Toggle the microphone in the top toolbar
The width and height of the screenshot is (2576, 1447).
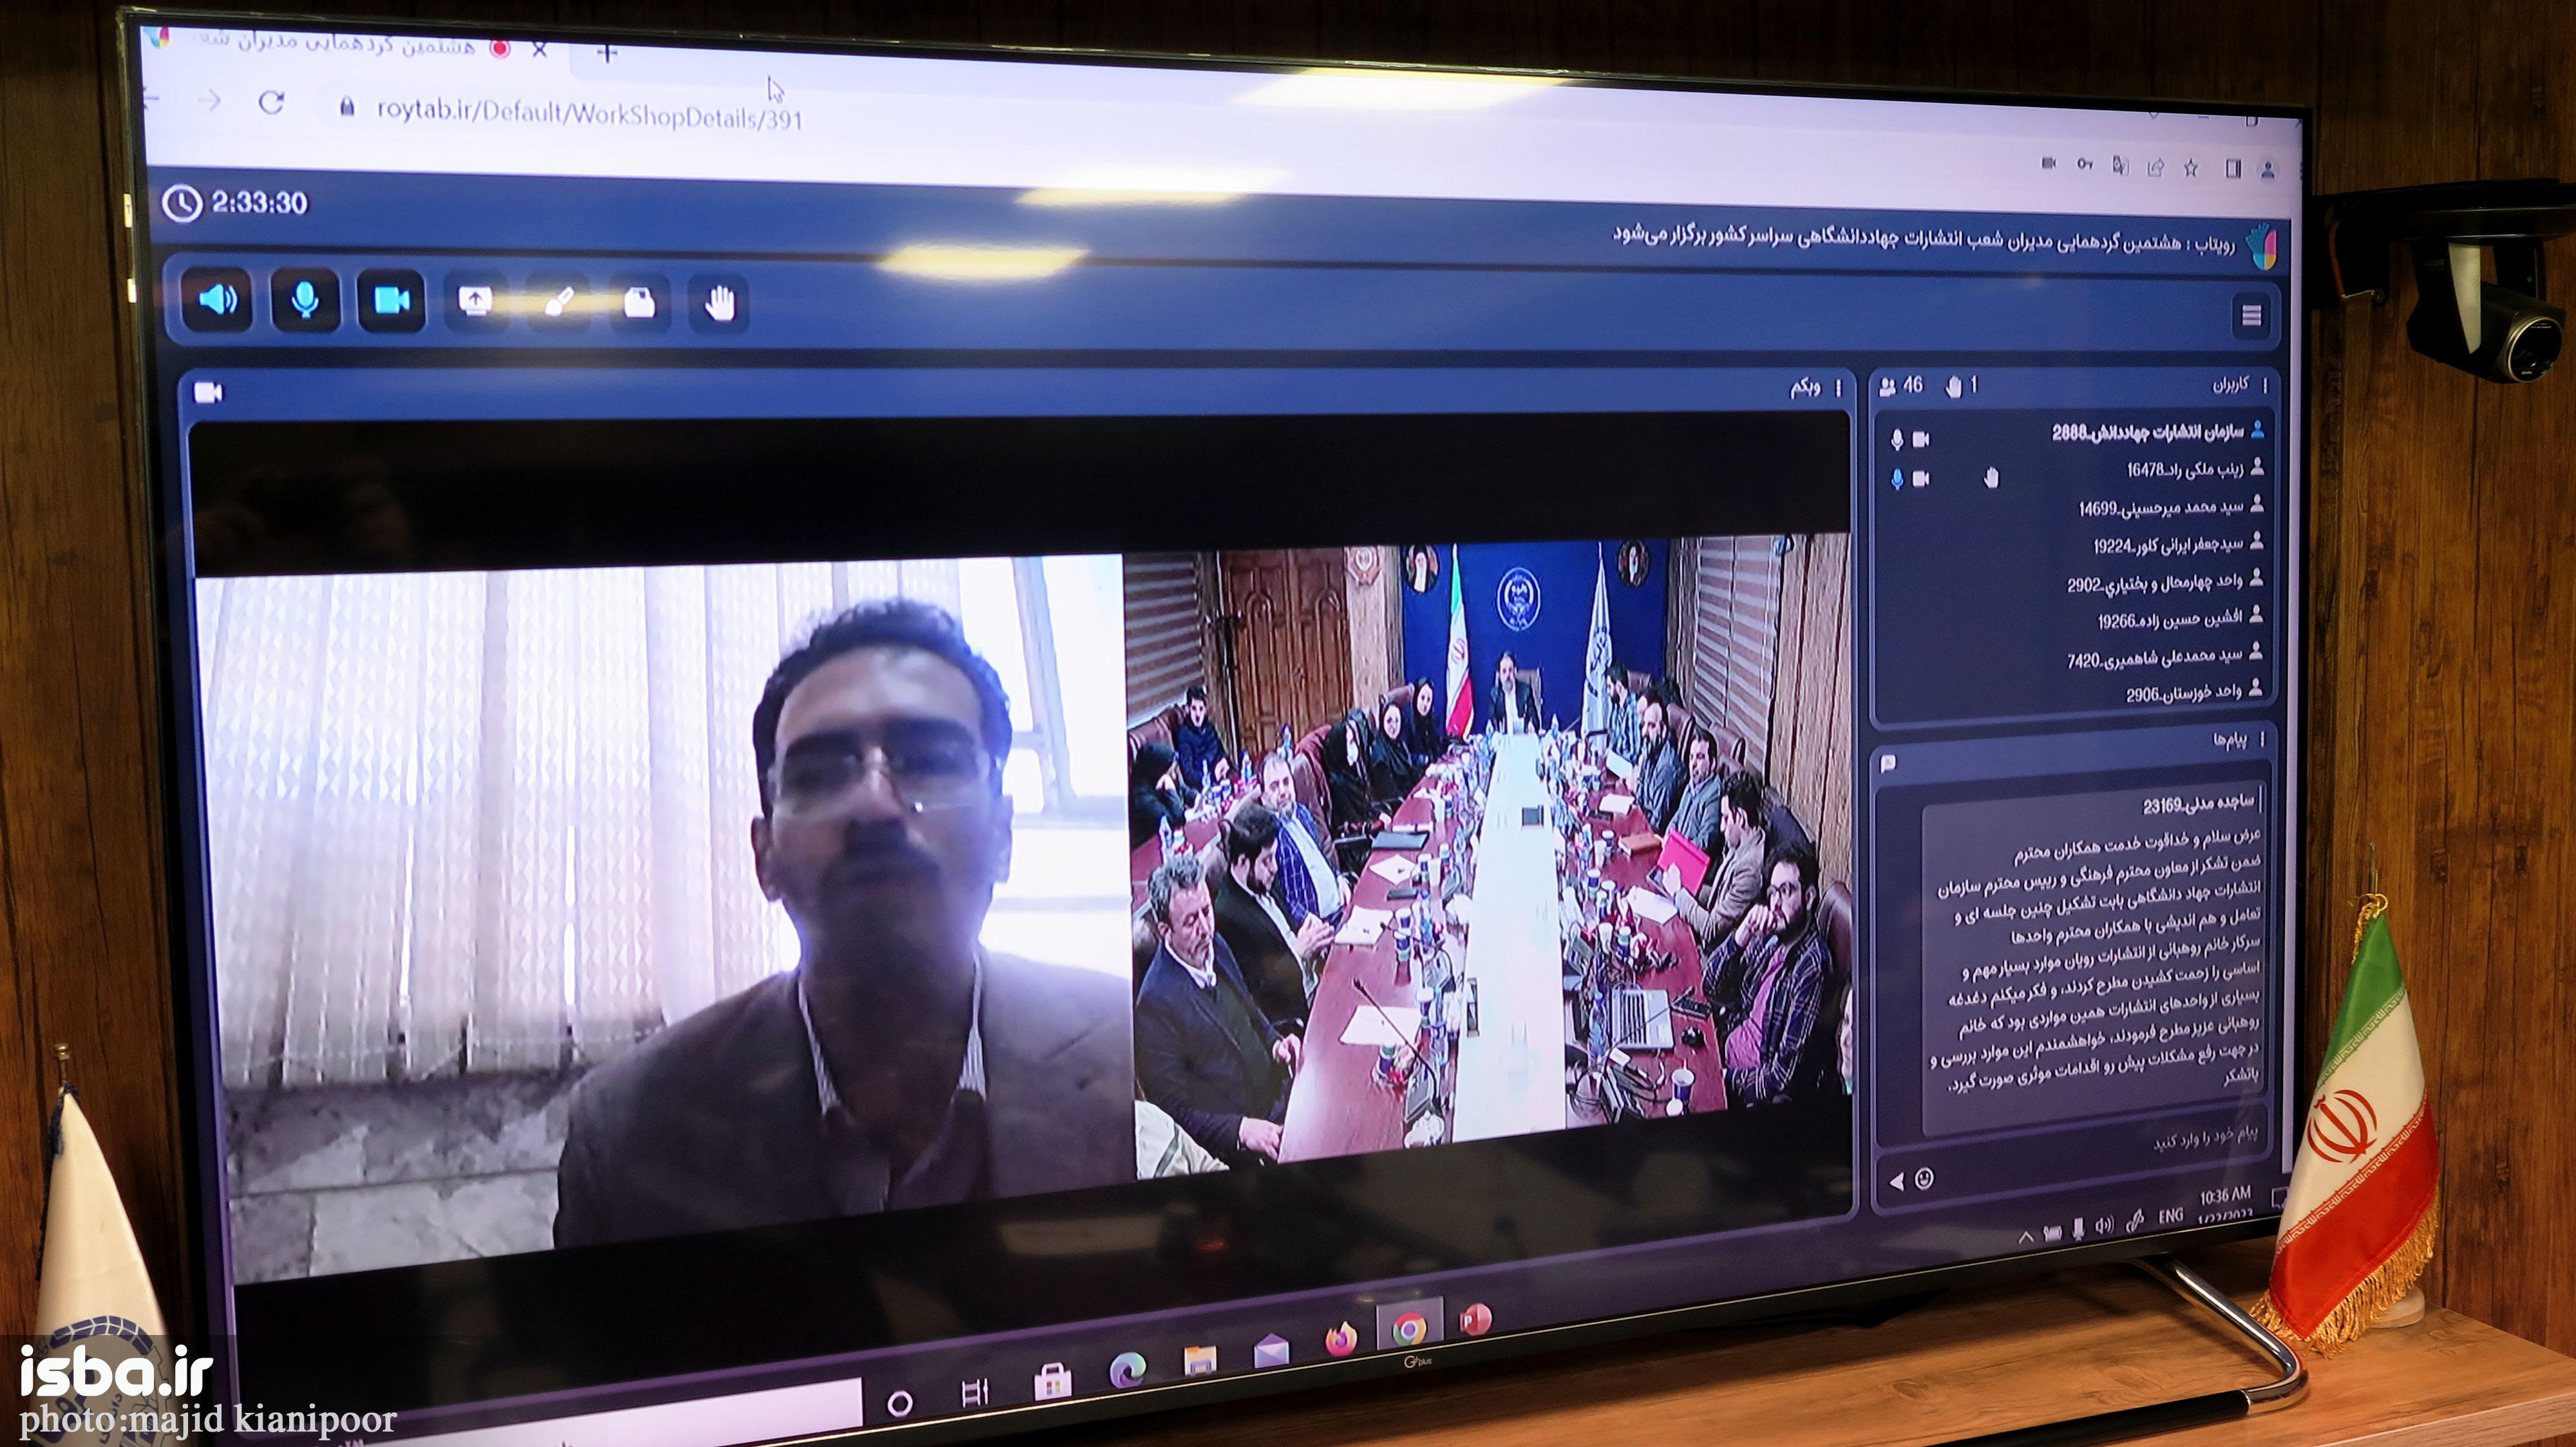tap(305, 300)
